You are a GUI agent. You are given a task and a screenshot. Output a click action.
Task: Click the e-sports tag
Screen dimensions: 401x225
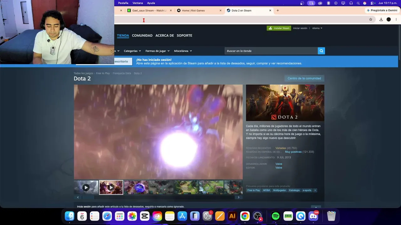coord(307,190)
